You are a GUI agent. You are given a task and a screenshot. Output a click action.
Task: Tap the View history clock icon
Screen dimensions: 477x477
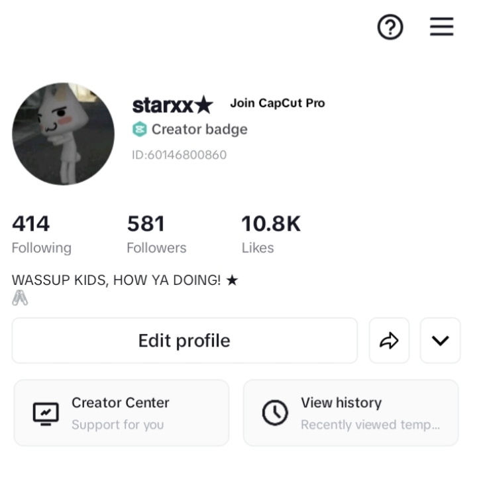coord(275,413)
